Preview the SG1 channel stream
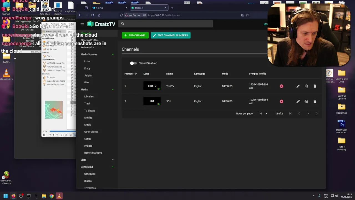This screenshot has width=355, height=200. [282, 101]
